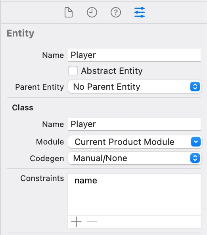207x235 pixels.
Task: Click the Codegen stepper arrows
Action: [x=195, y=158]
